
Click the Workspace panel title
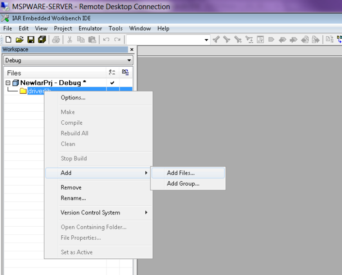tap(15, 50)
